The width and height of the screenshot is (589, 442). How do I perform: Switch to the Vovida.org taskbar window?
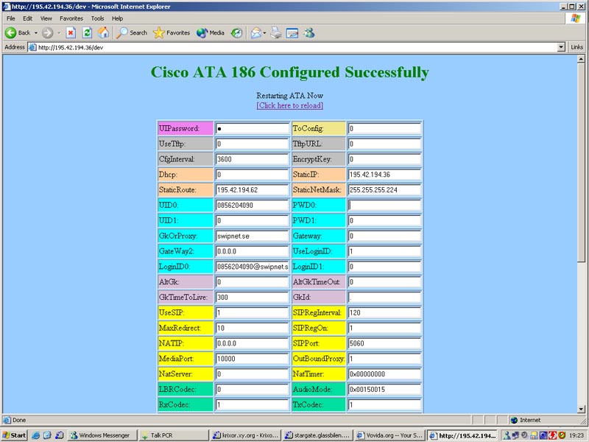(390, 435)
